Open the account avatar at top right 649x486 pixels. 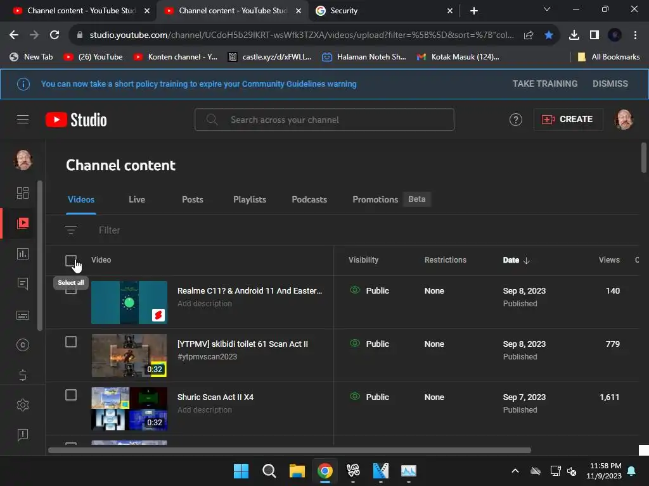click(x=624, y=120)
